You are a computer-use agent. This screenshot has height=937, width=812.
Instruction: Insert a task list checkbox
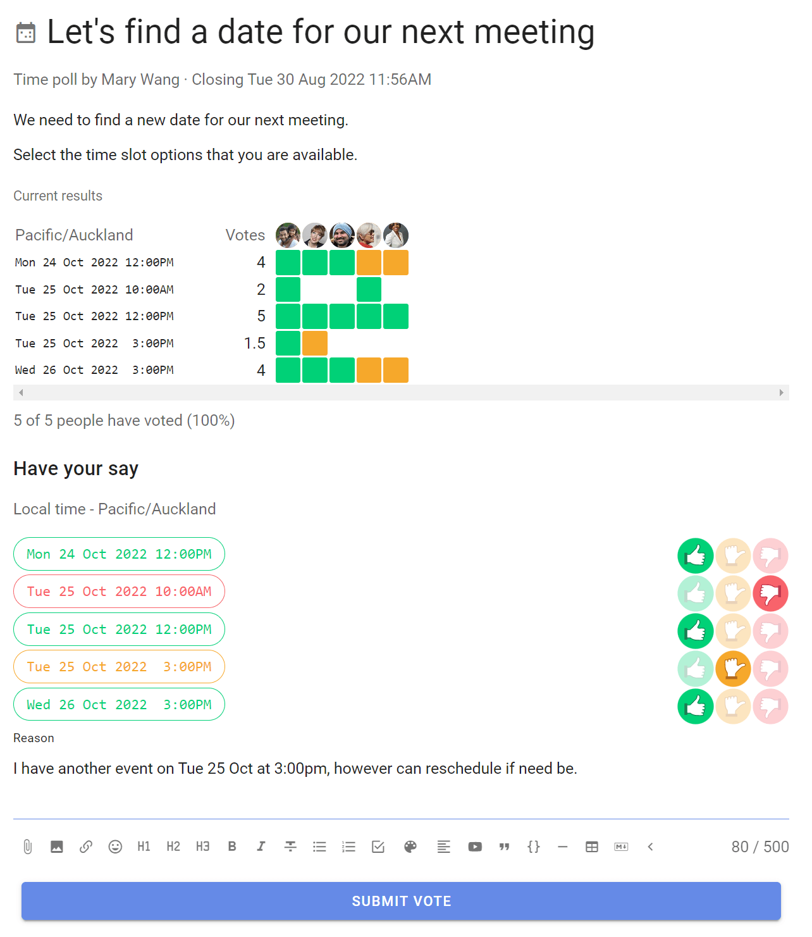(378, 847)
